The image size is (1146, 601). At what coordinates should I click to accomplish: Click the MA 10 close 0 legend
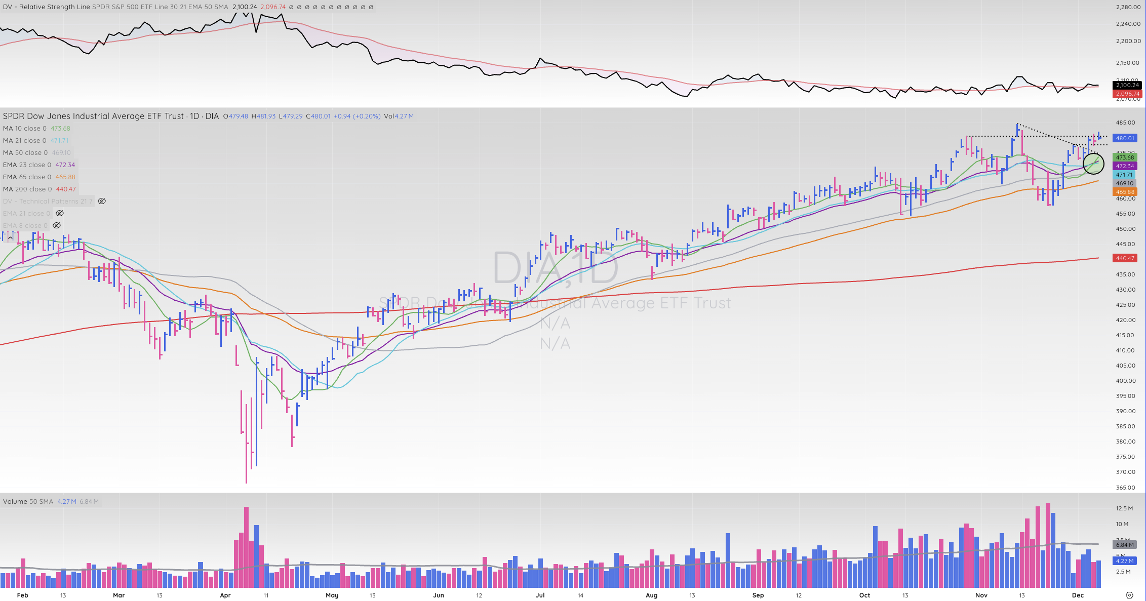coord(24,128)
